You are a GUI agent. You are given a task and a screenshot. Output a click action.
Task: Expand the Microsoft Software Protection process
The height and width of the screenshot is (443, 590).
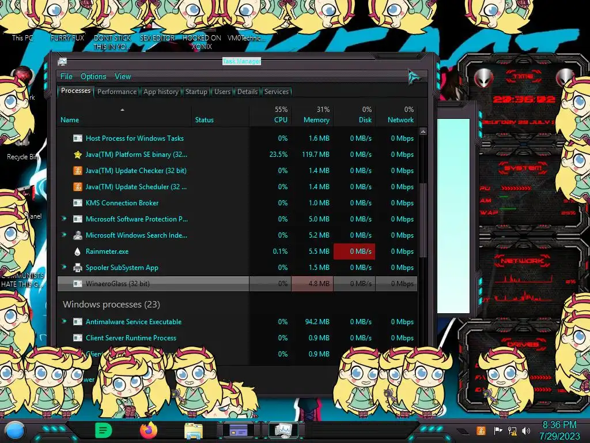(64, 219)
